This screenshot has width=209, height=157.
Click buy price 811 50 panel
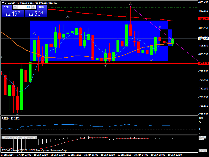click(36, 14)
